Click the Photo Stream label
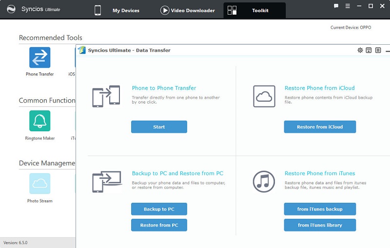This screenshot has width=390, height=248. click(x=40, y=201)
